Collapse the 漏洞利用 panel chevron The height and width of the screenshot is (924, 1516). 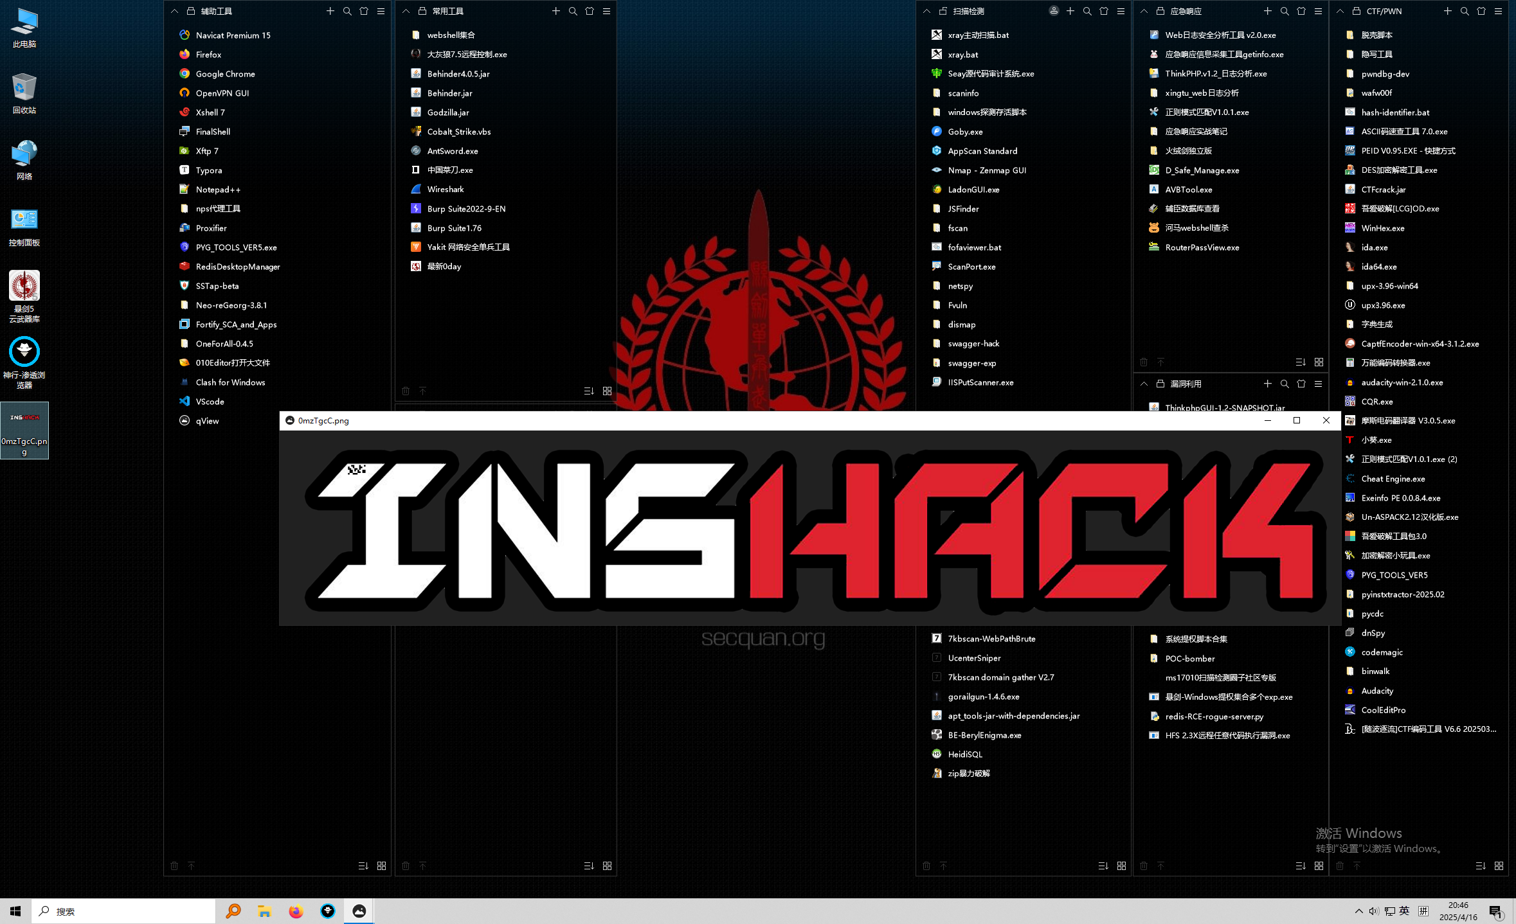pos(1144,384)
